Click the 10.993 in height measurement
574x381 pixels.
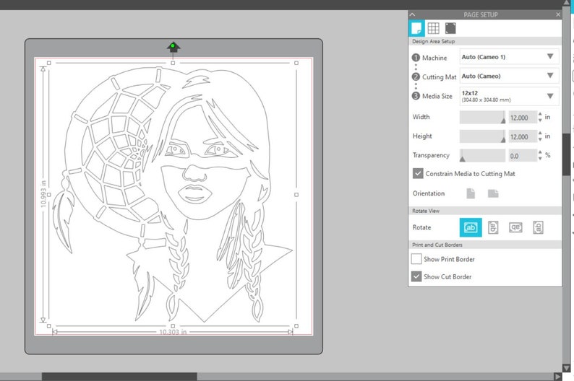(x=43, y=194)
